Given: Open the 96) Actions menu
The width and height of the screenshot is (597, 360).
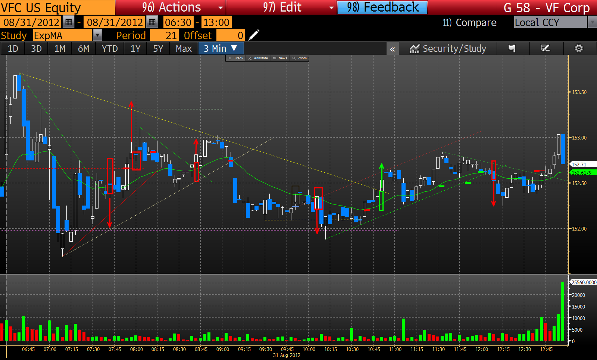Looking at the screenshot, I should tap(171, 7).
